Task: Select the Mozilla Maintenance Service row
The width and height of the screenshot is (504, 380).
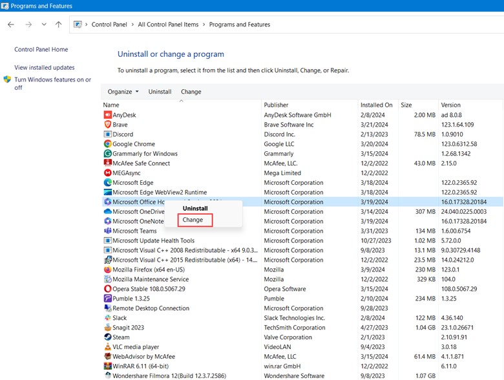Action: [x=302, y=279]
